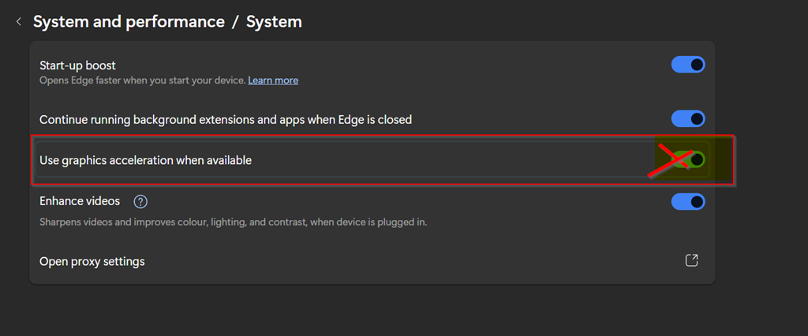
Task: Click the Start-up boost label
Action: pos(77,65)
